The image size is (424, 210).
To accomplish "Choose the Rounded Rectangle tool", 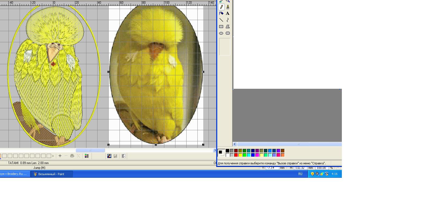I will click(x=228, y=33).
